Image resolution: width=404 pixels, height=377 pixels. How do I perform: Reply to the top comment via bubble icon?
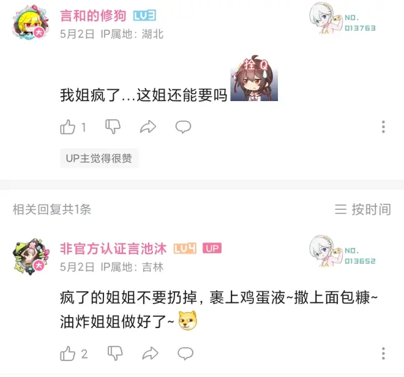(x=183, y=127)
